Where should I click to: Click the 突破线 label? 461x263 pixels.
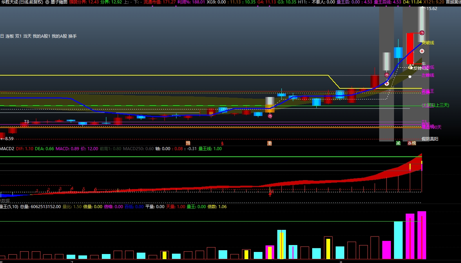(428, 43)
